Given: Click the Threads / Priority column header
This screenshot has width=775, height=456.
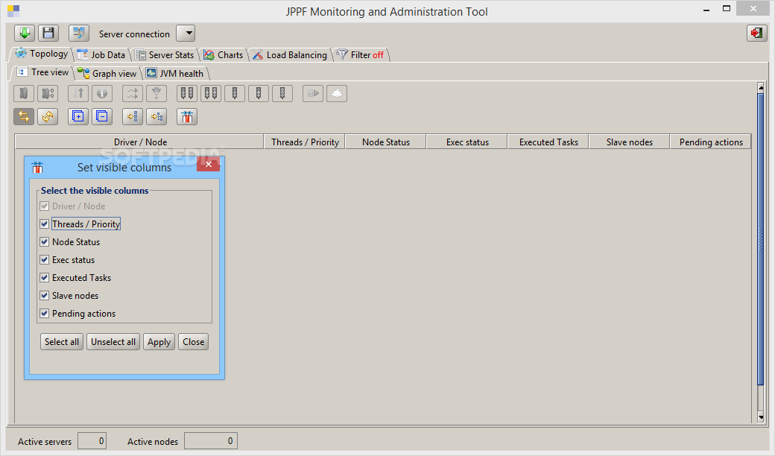Looking at the screenshot, I should (x=305, y=142).
